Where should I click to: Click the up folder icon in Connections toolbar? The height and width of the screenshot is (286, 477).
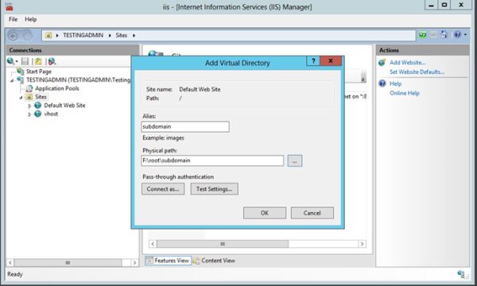click(x=38, y=61)
